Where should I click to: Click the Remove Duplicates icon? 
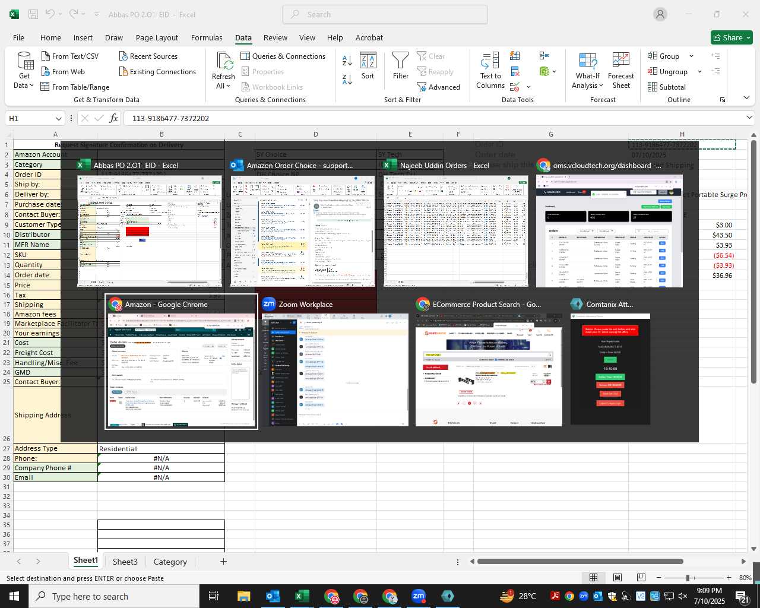[x=515, y=71]
